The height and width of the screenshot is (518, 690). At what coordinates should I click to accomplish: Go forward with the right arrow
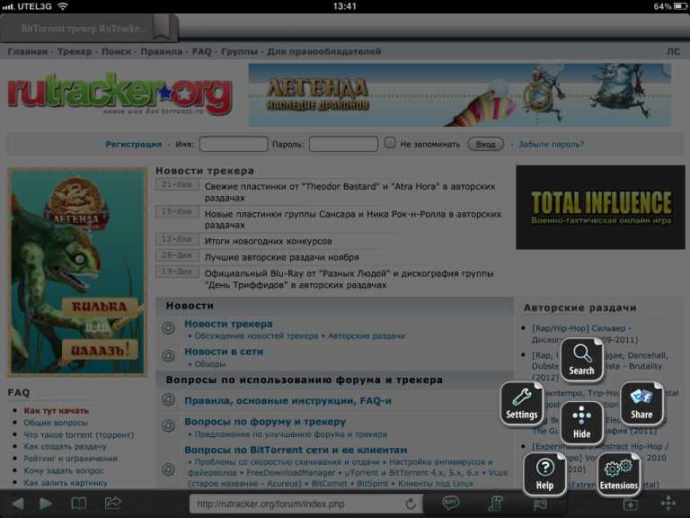(x=46, y=504)
